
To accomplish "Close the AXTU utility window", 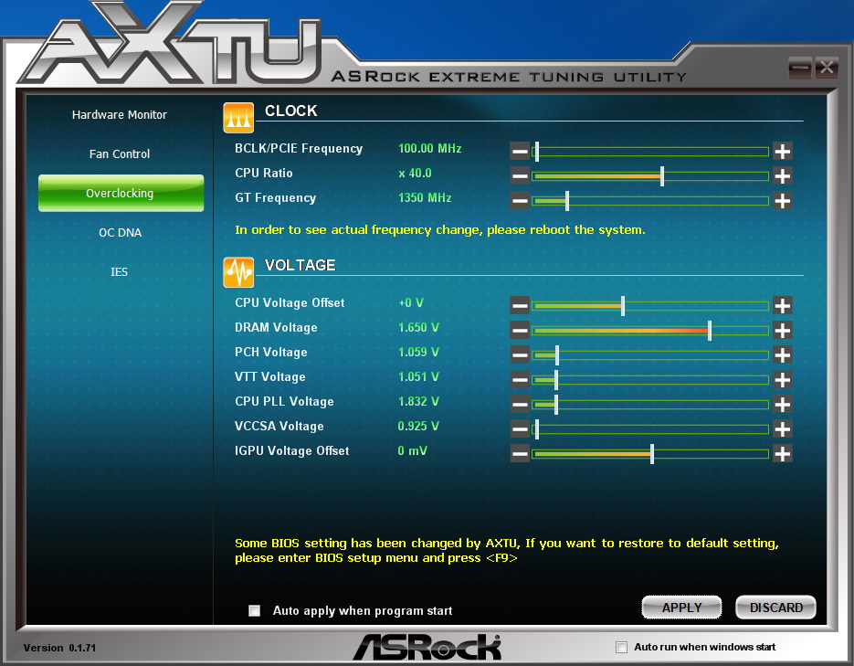I will (827, 69).
